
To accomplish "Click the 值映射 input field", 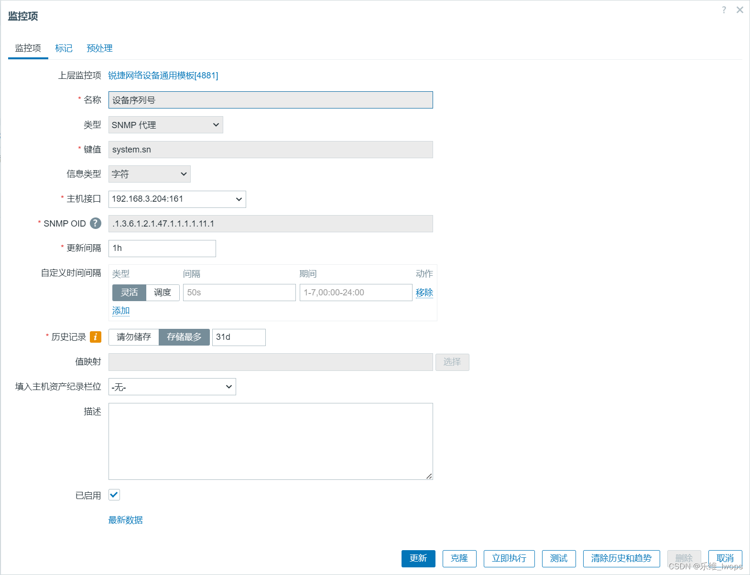I will (x=271, y=362).
